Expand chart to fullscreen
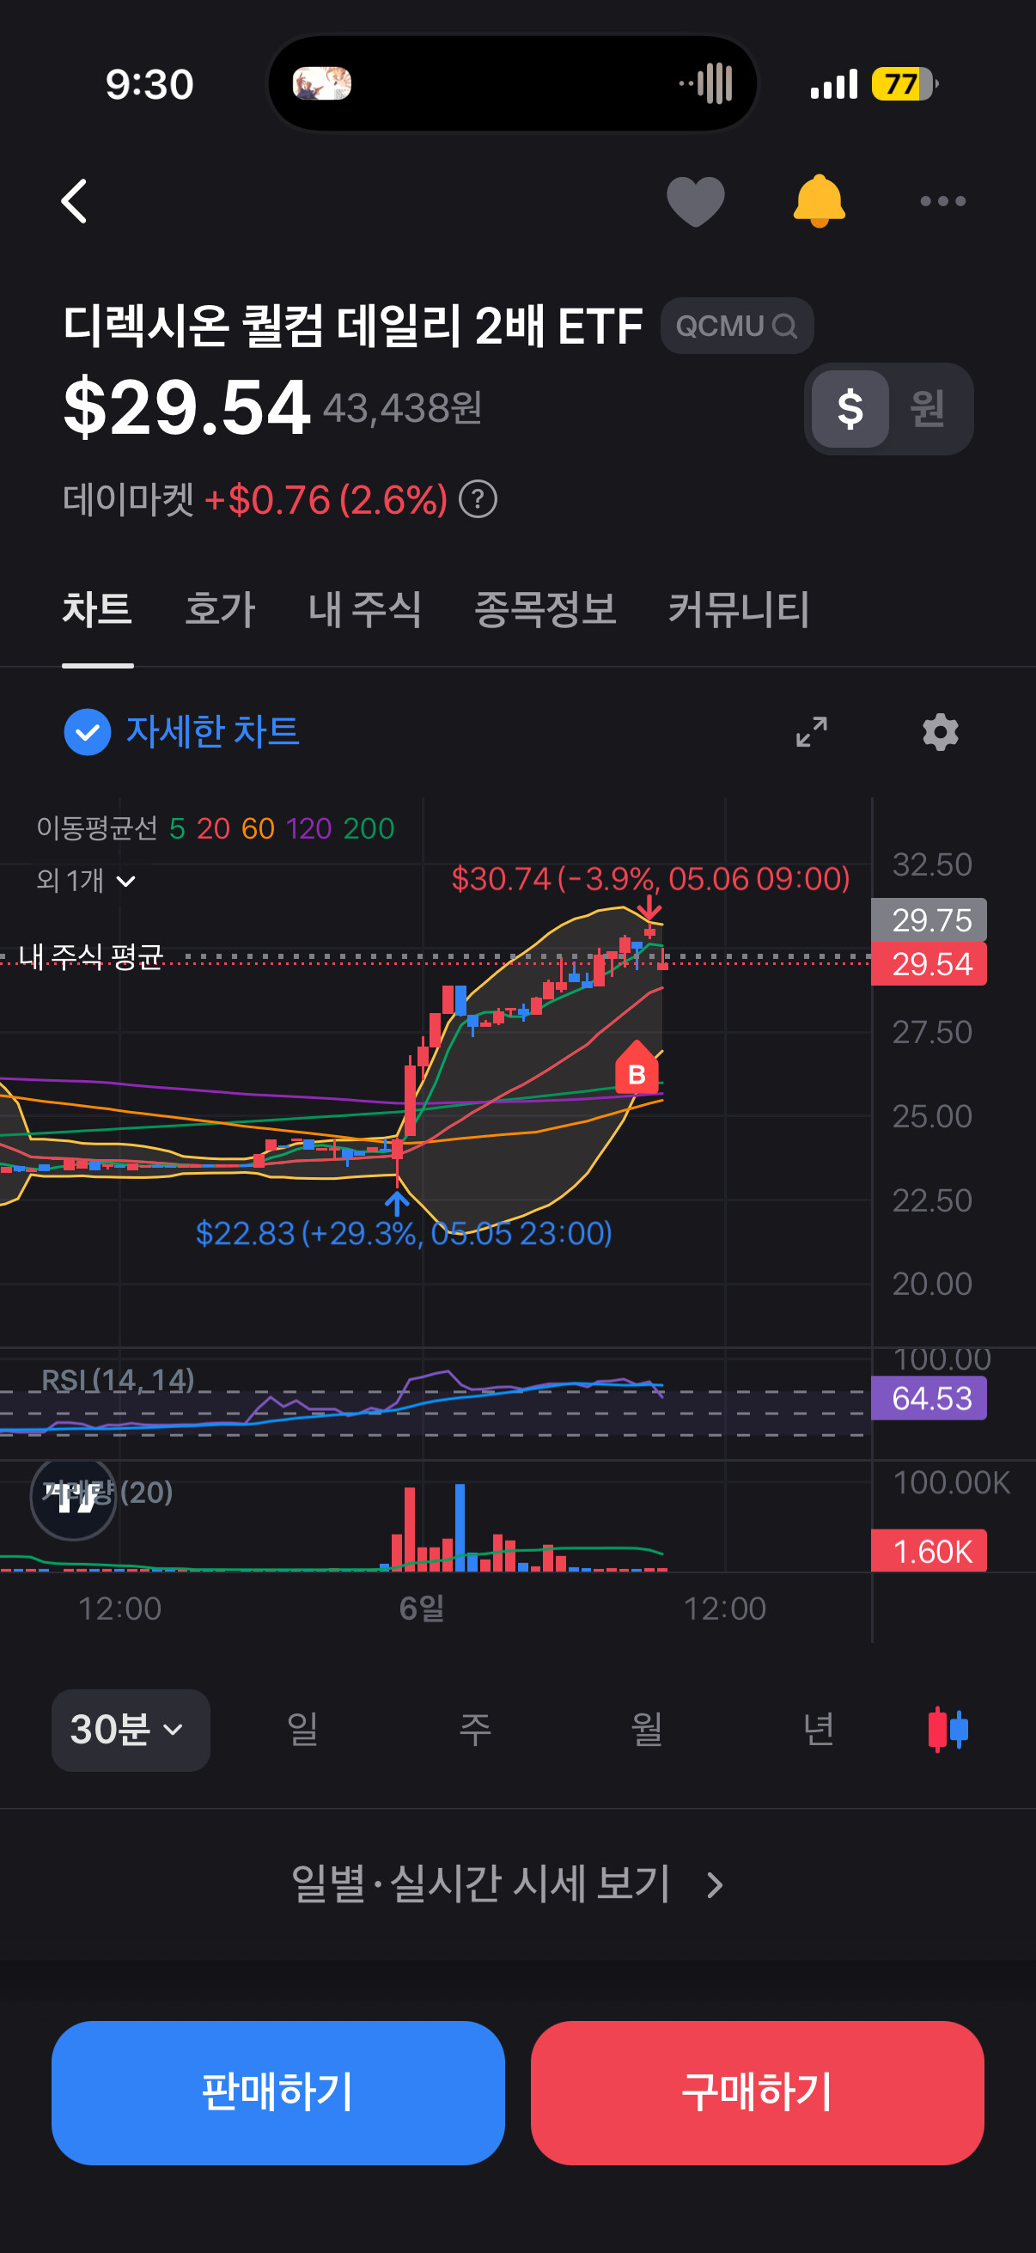The height and width of the screenshot is (2253, 1036). 811,731
